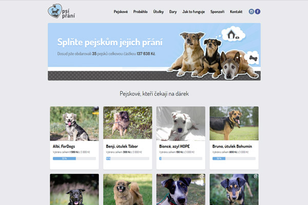Open the Útulky navigation link
Image resolution: width=308 pixels, height=205 pixels.
pyautogui.click(x=158, y=12)
